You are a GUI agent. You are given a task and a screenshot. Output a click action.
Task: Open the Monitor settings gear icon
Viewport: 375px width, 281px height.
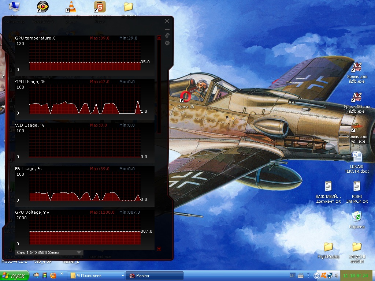tap(167, 43)
